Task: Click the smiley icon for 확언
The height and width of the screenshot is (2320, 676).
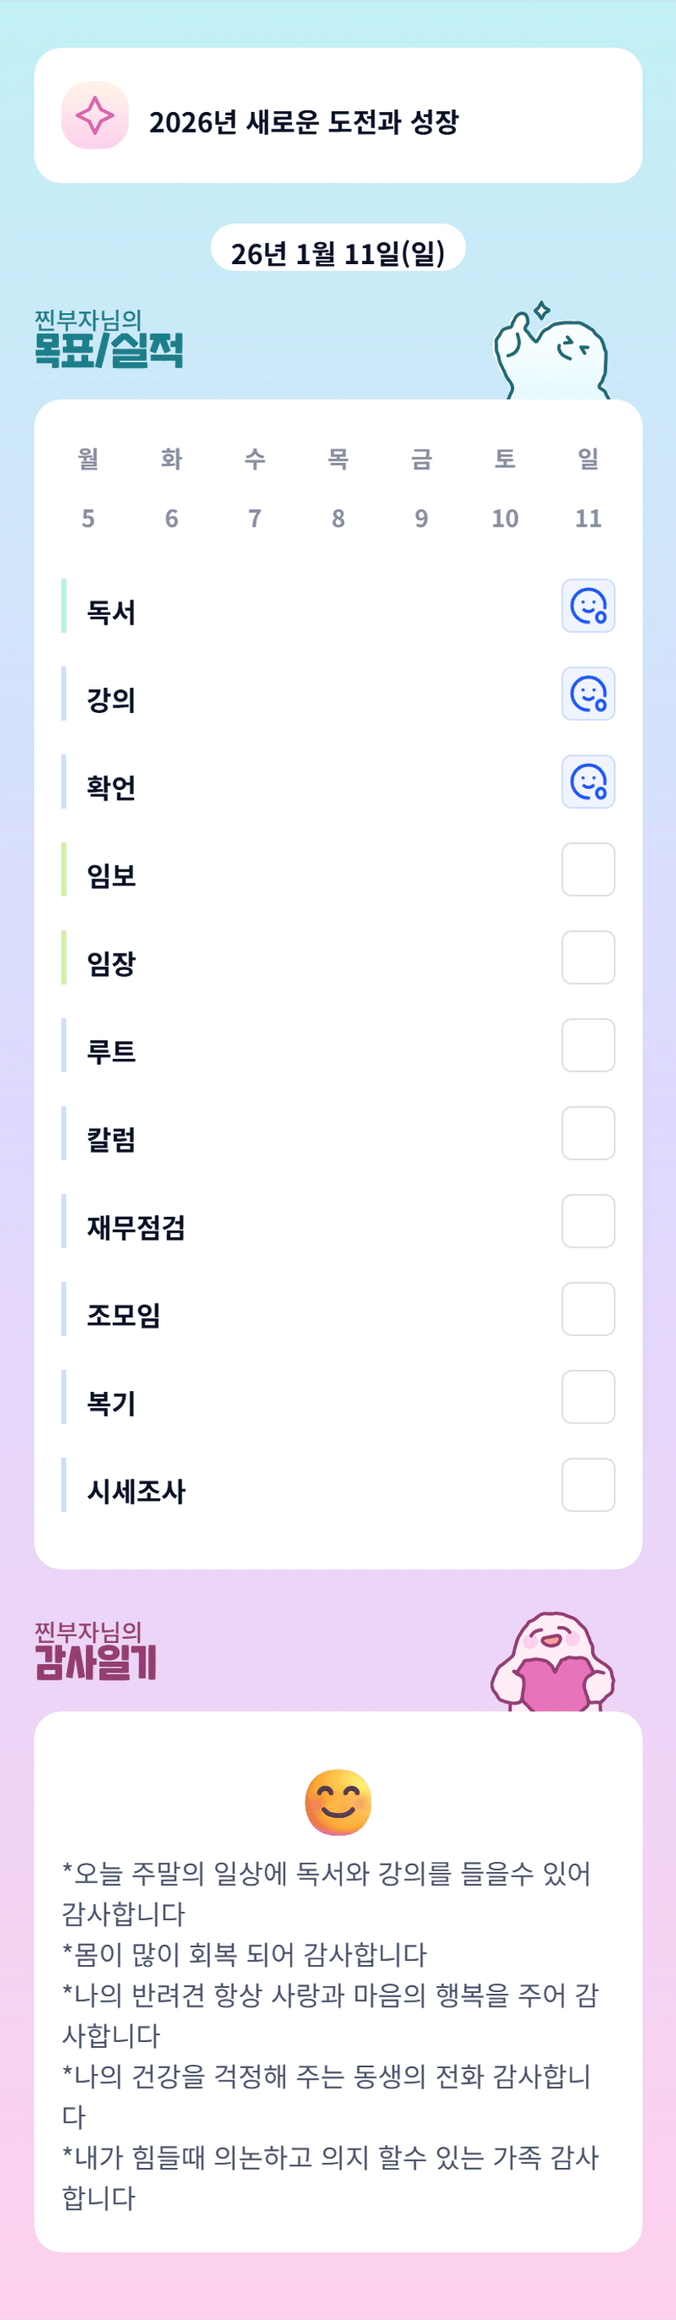Action: [x=588, y=782]
